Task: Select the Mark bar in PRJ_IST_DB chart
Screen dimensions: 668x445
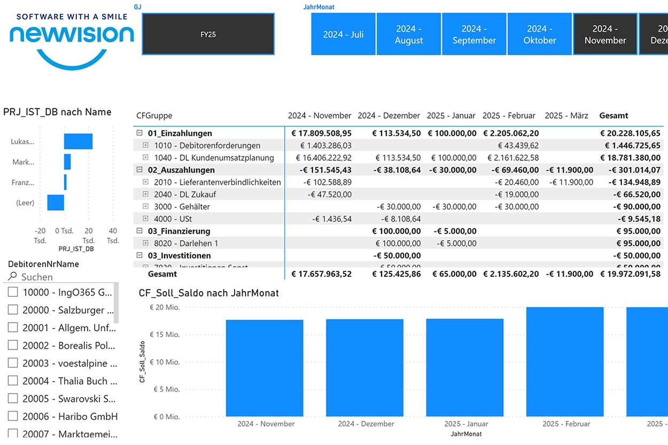Action: (x=67, y=162)
